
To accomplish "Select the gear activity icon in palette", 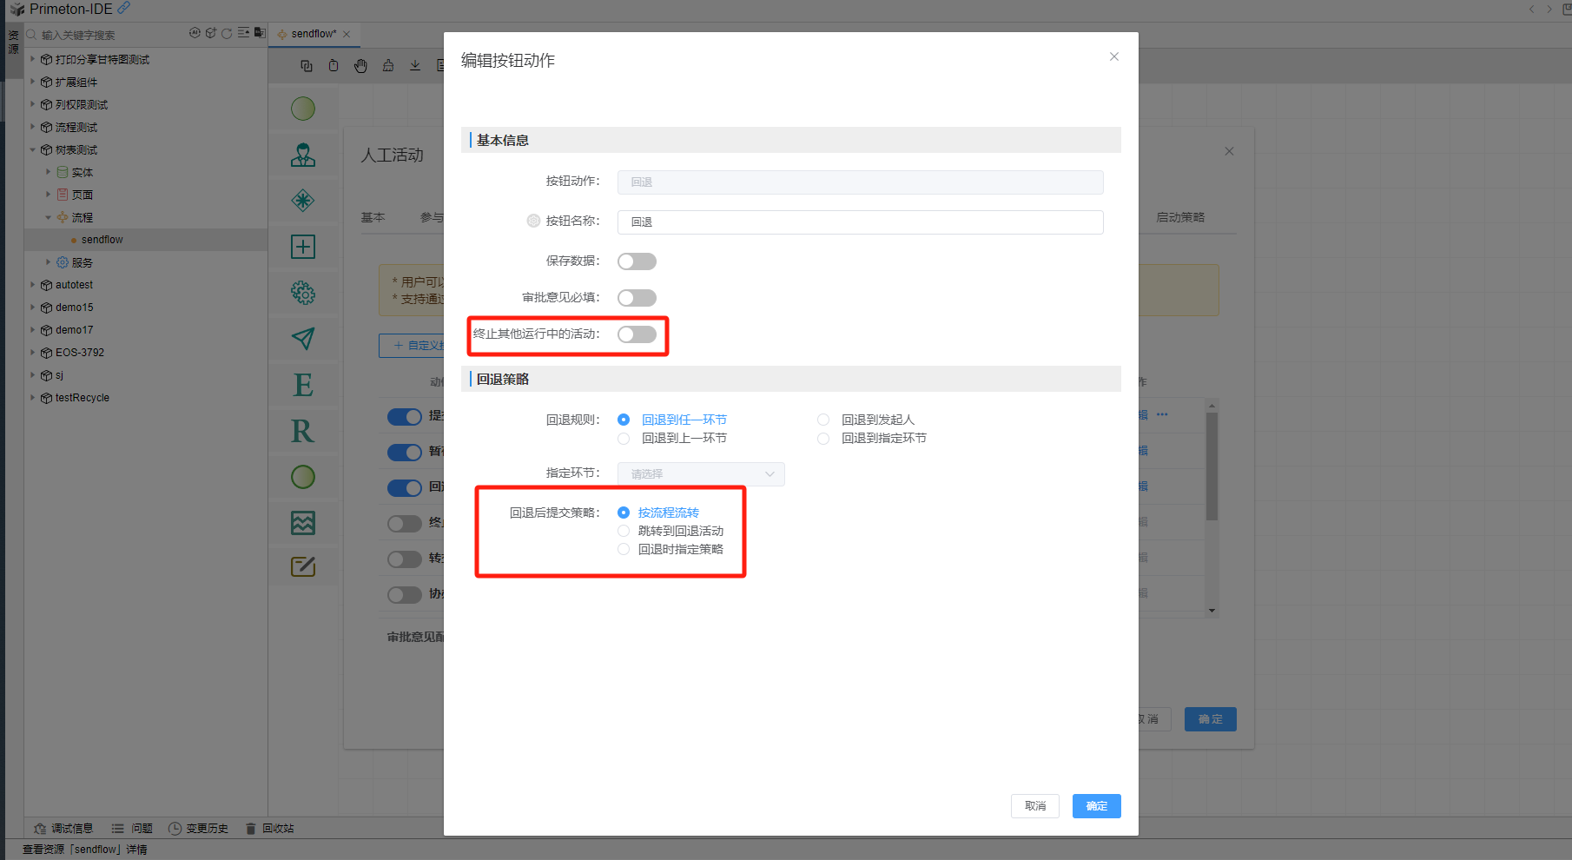I will click(302, 293).
